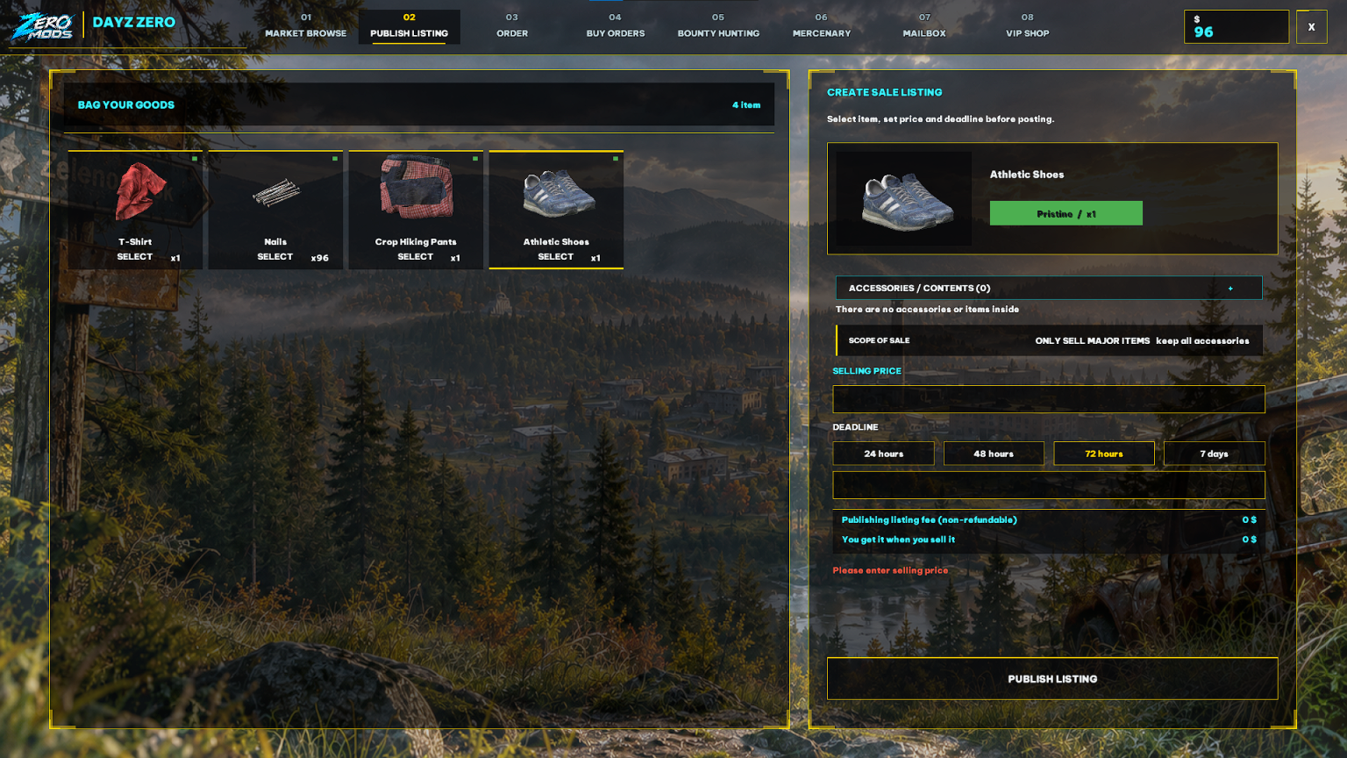
Task: Click SELECT under T-Shirt
Action: pyautogui.click(x=135, y=257)
